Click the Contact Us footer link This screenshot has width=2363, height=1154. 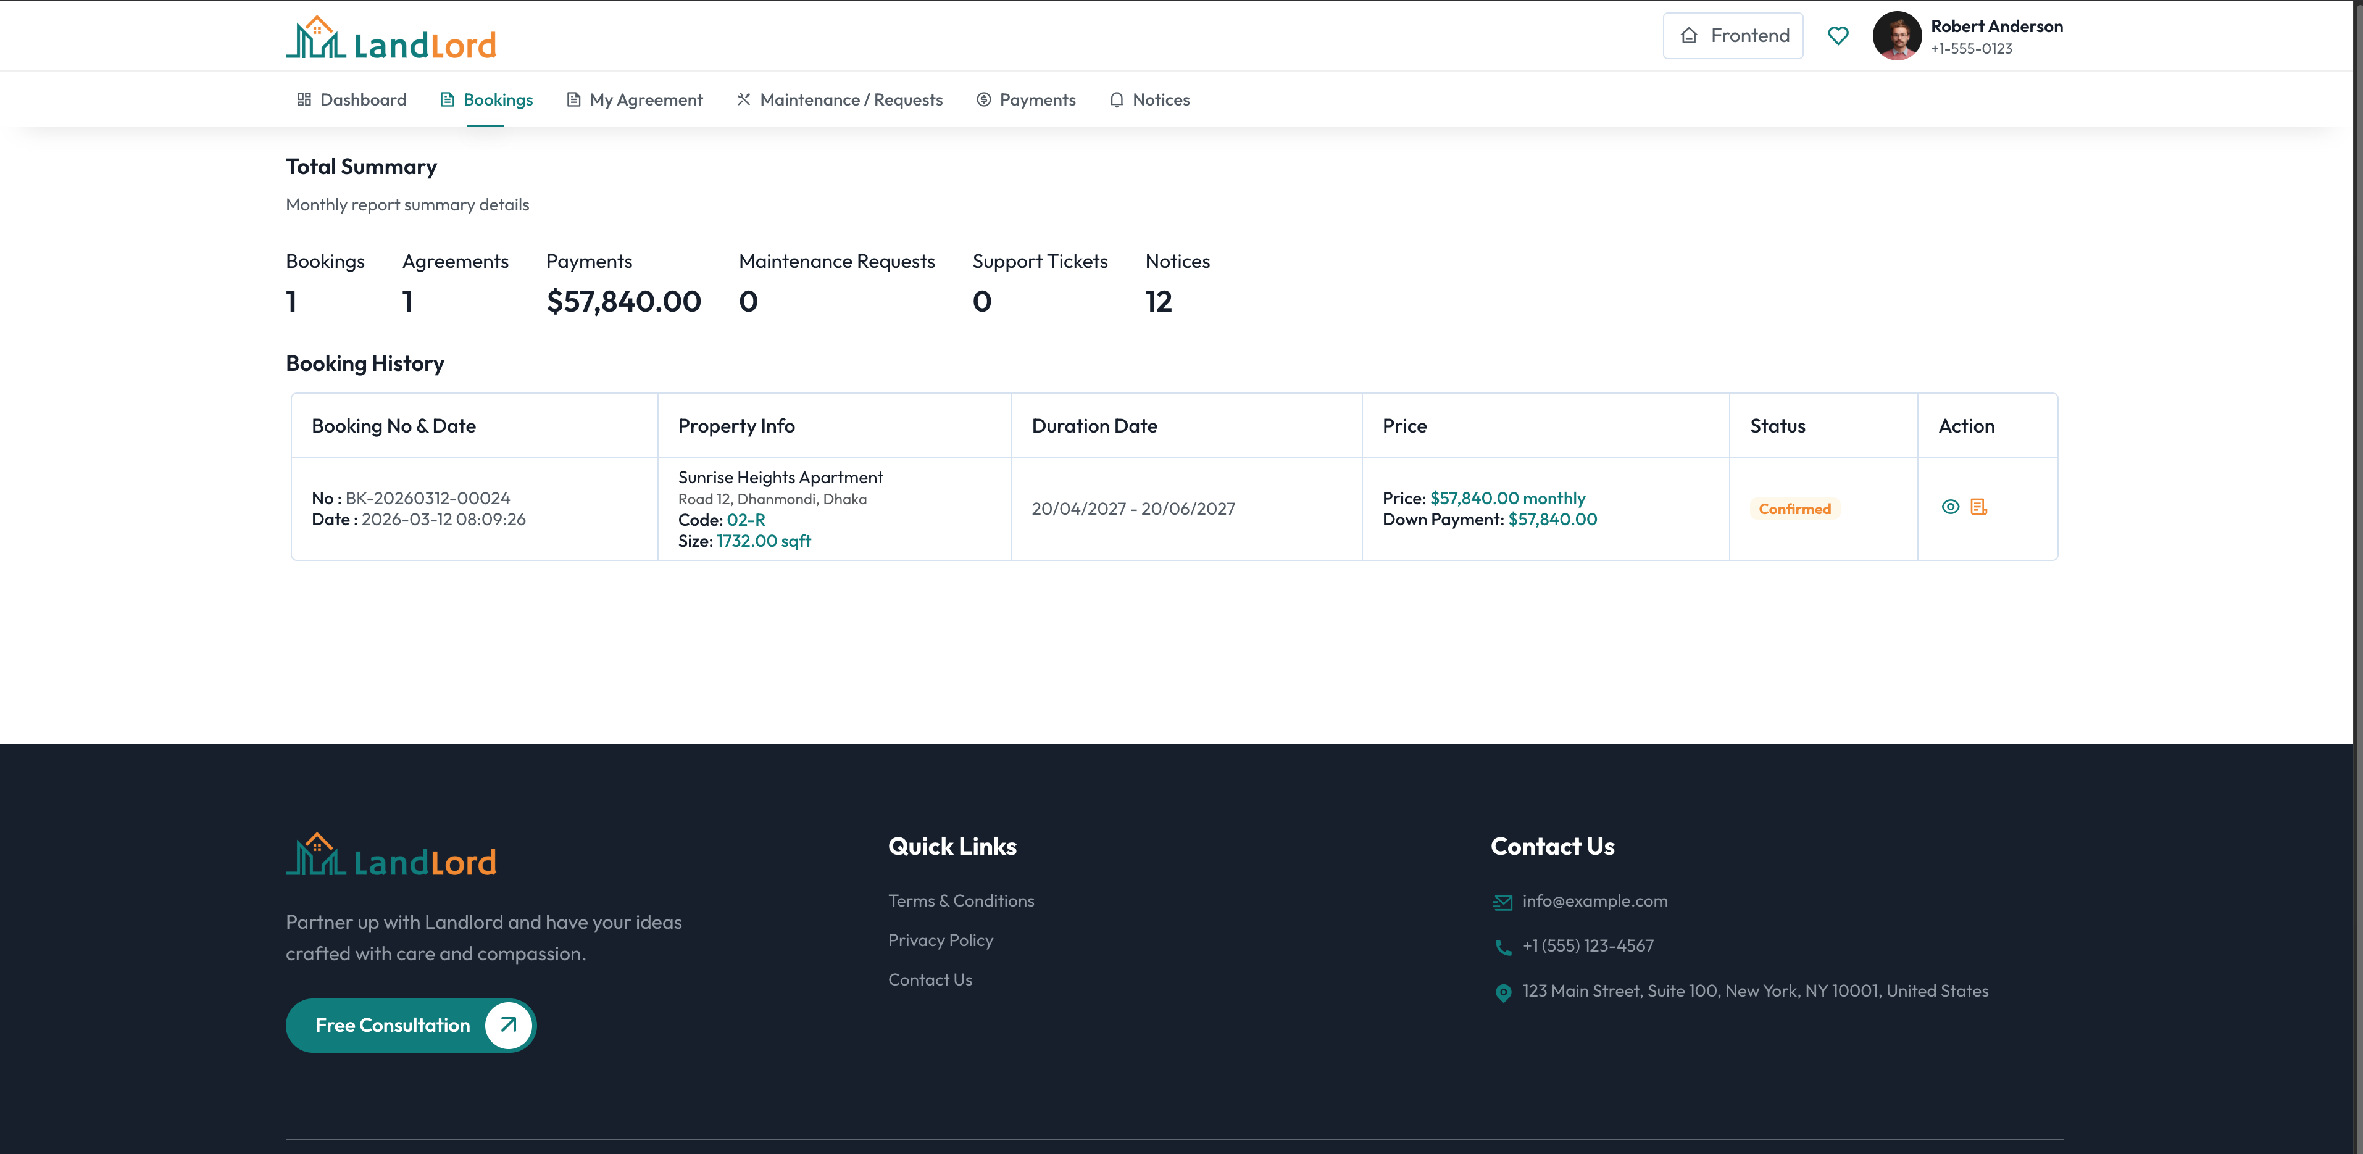[929, 979]
